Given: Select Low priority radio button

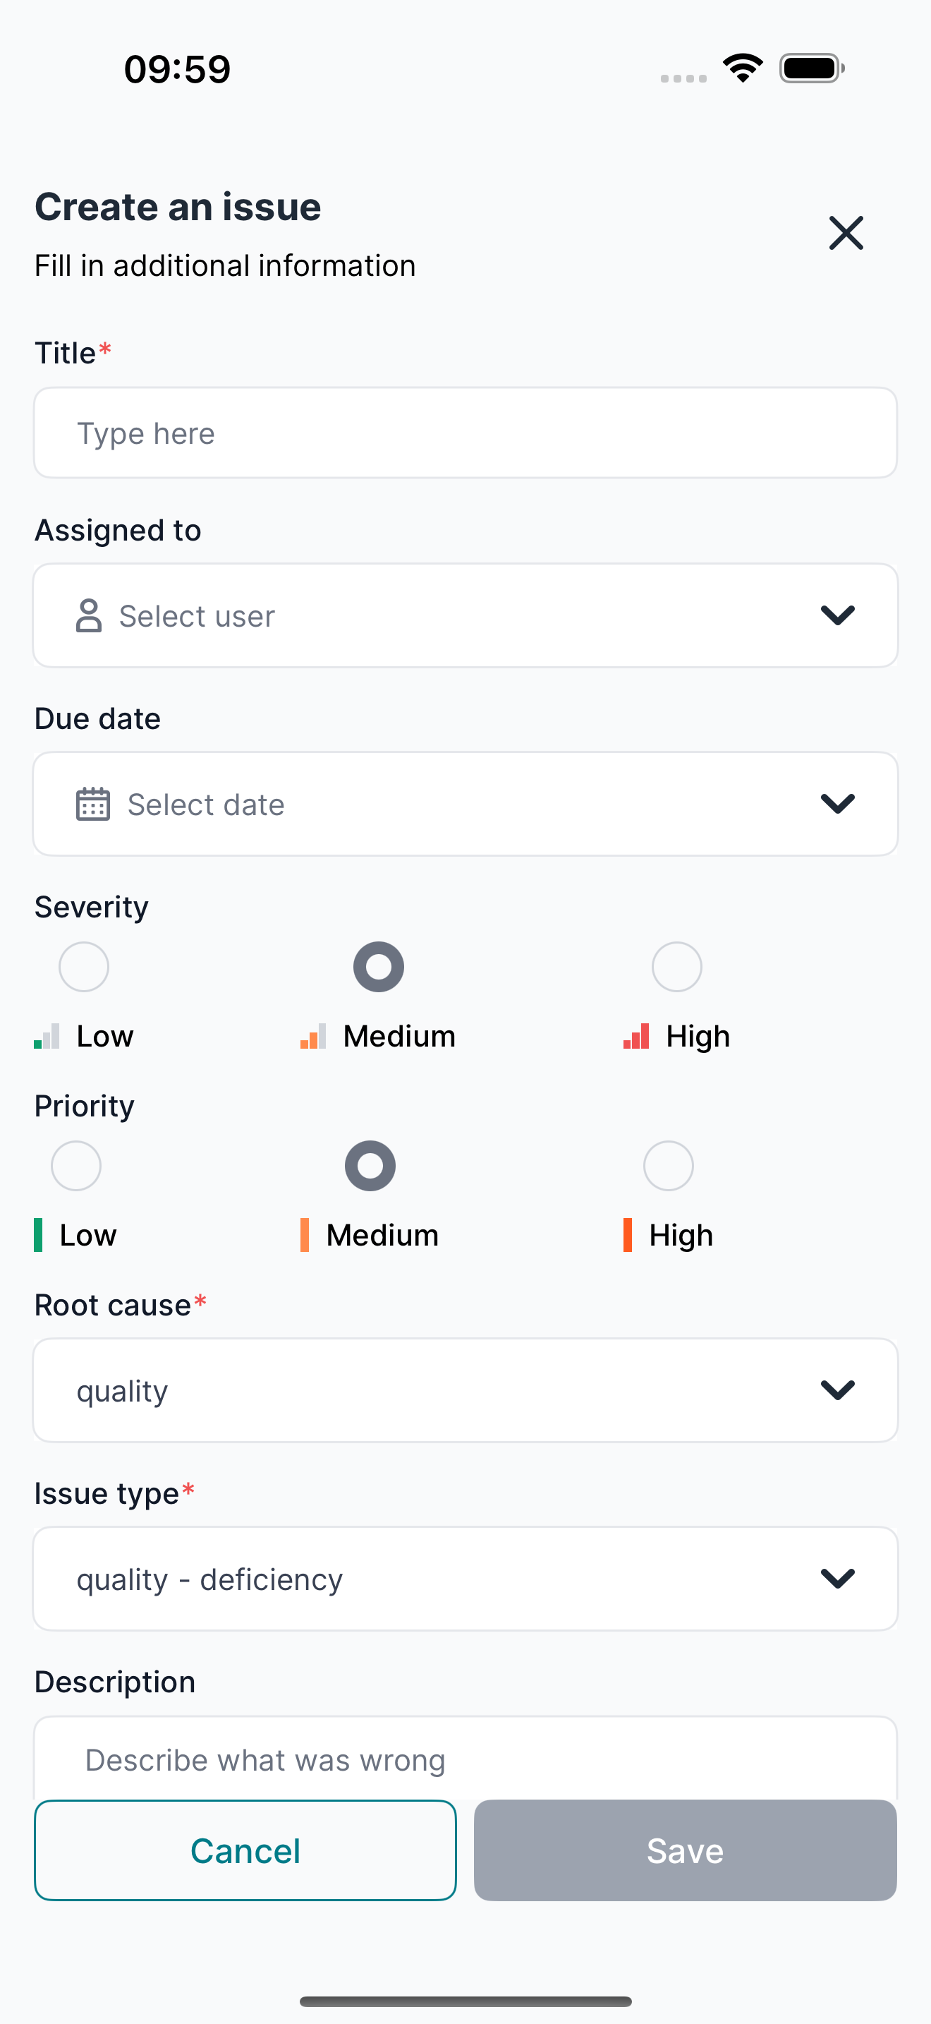Looking at the screenshot, I should (x=76, y=1165).
